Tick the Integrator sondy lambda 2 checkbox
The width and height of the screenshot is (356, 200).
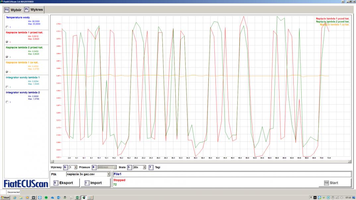7,102
